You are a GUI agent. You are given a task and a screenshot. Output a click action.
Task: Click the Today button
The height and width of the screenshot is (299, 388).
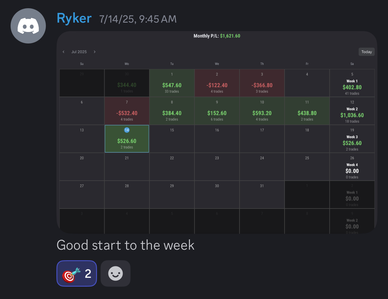tap(367, 52)
